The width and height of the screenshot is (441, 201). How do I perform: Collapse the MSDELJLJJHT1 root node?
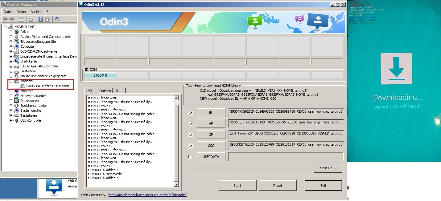[5, 27]
